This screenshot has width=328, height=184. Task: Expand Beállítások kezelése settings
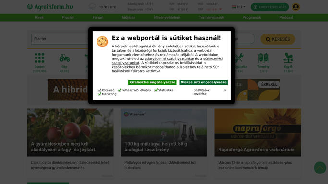pyautogui.click(x=210, y=92)
